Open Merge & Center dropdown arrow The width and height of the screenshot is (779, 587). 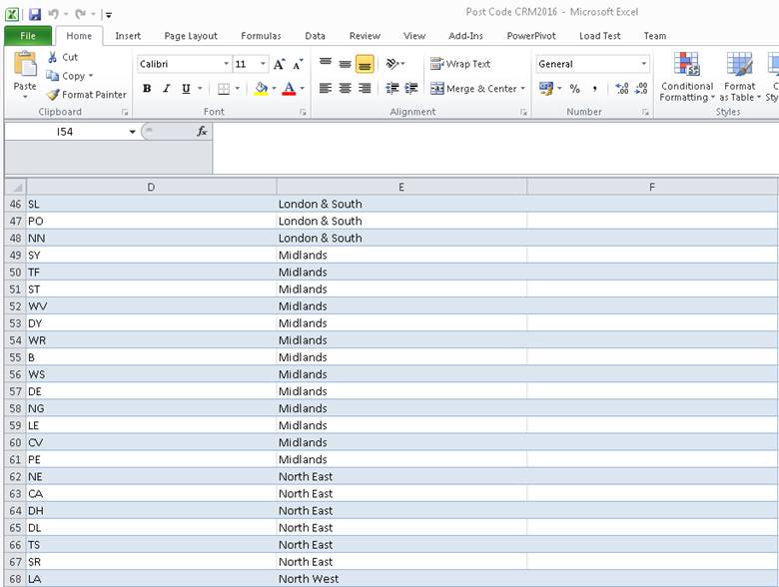522,89
